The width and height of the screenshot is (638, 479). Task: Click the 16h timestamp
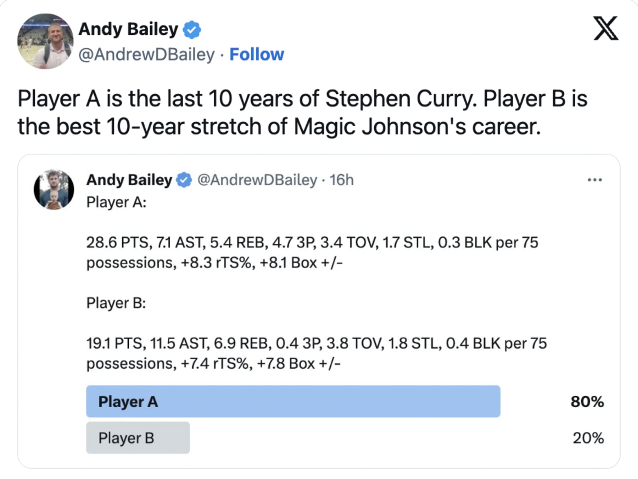(341, 180)
